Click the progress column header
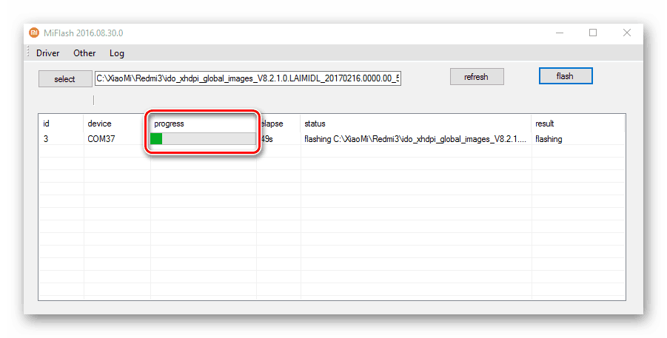667x338 pixels. coord(169,124)
